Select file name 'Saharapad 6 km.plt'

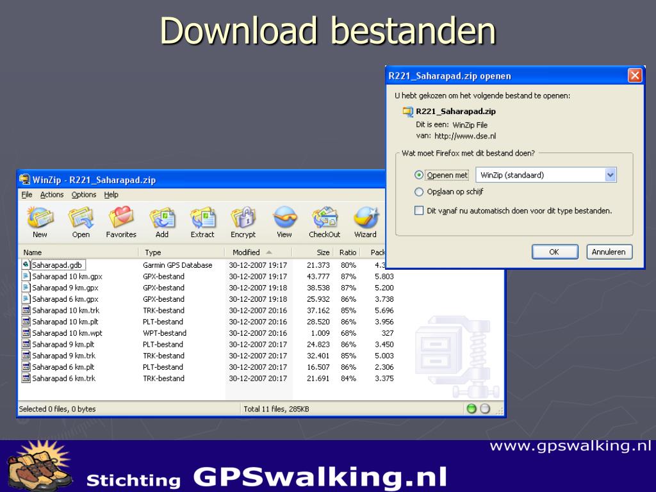tap(63, 366)
